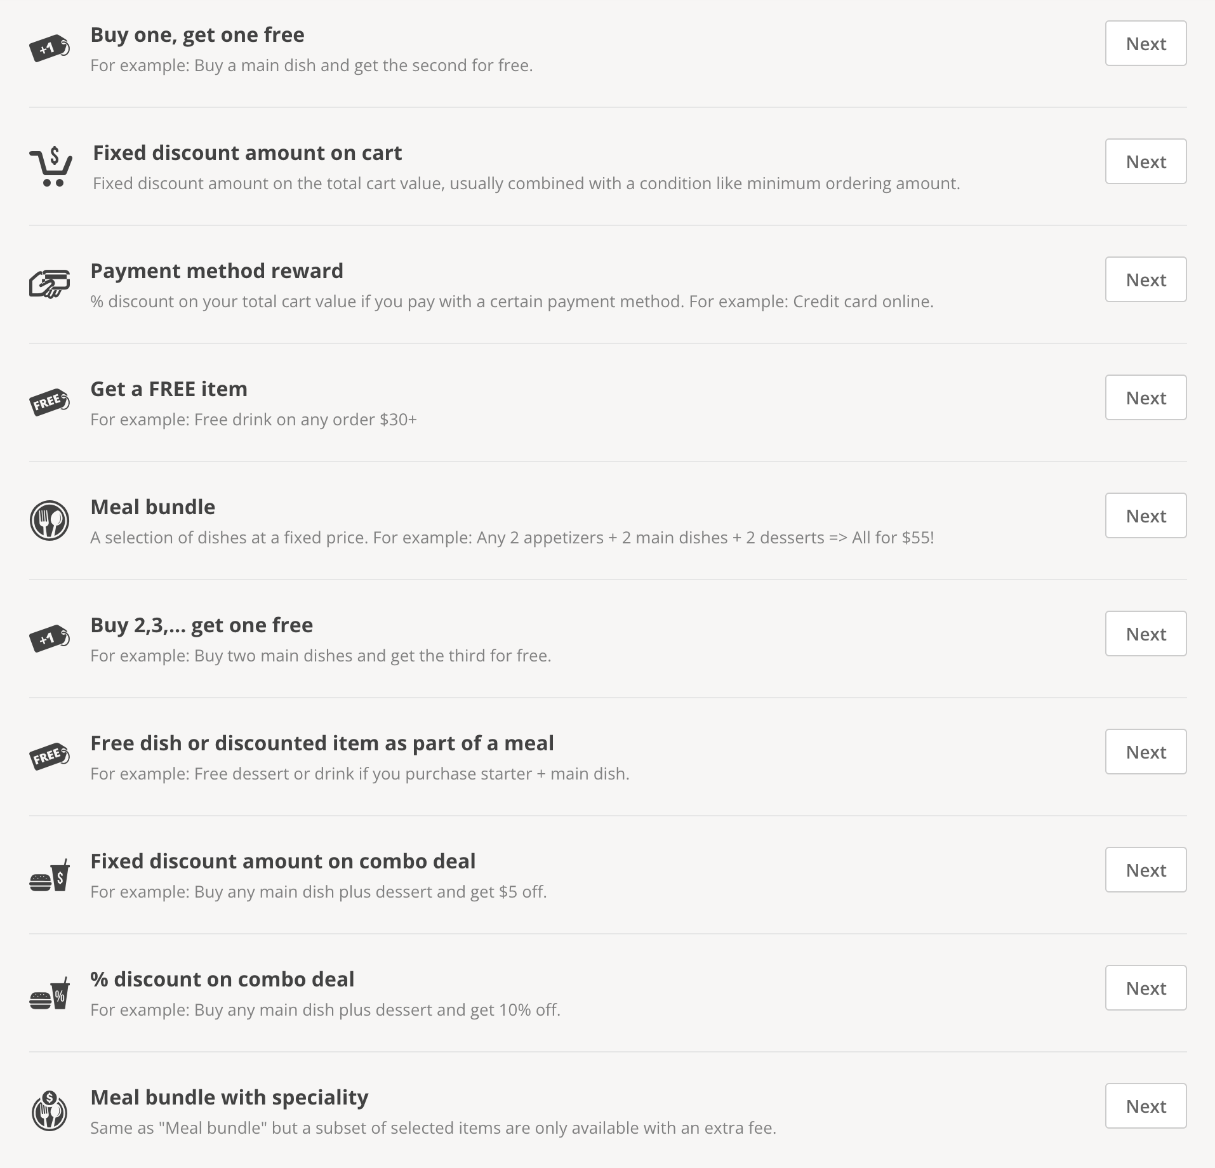Click the FREE tag icon beside Get a FREE item

click(50, 402)
